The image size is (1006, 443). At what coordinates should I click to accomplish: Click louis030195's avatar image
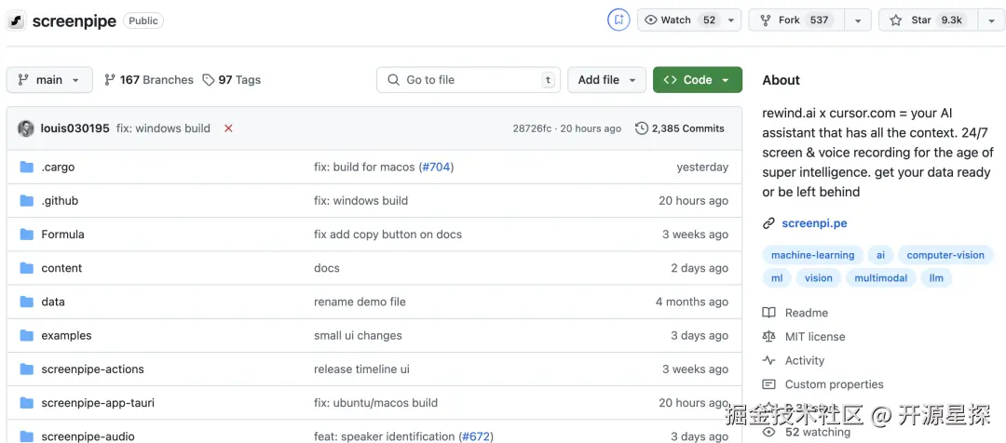pos(26,128)
